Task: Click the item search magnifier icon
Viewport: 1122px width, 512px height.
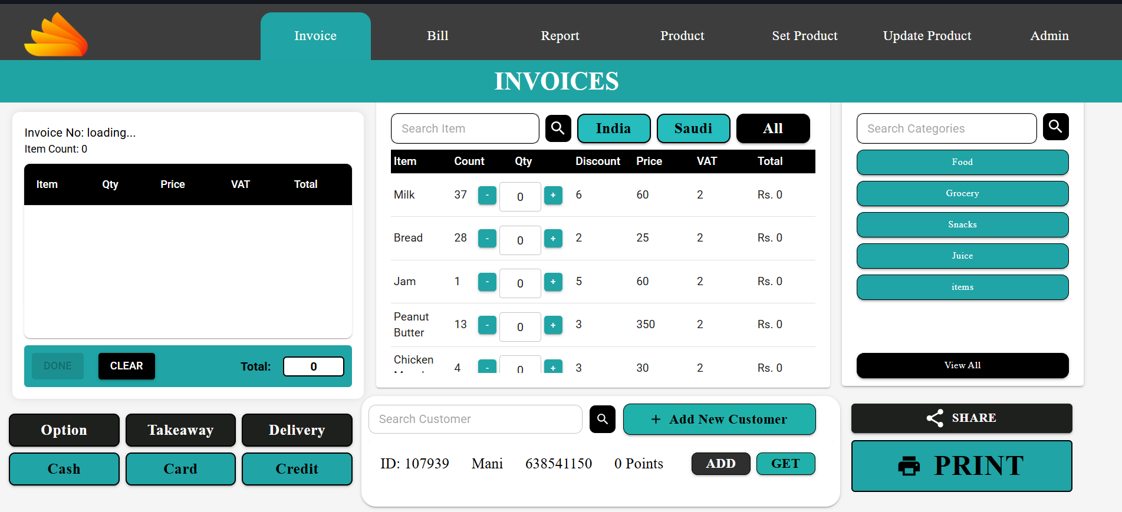Action: point(558,128)
